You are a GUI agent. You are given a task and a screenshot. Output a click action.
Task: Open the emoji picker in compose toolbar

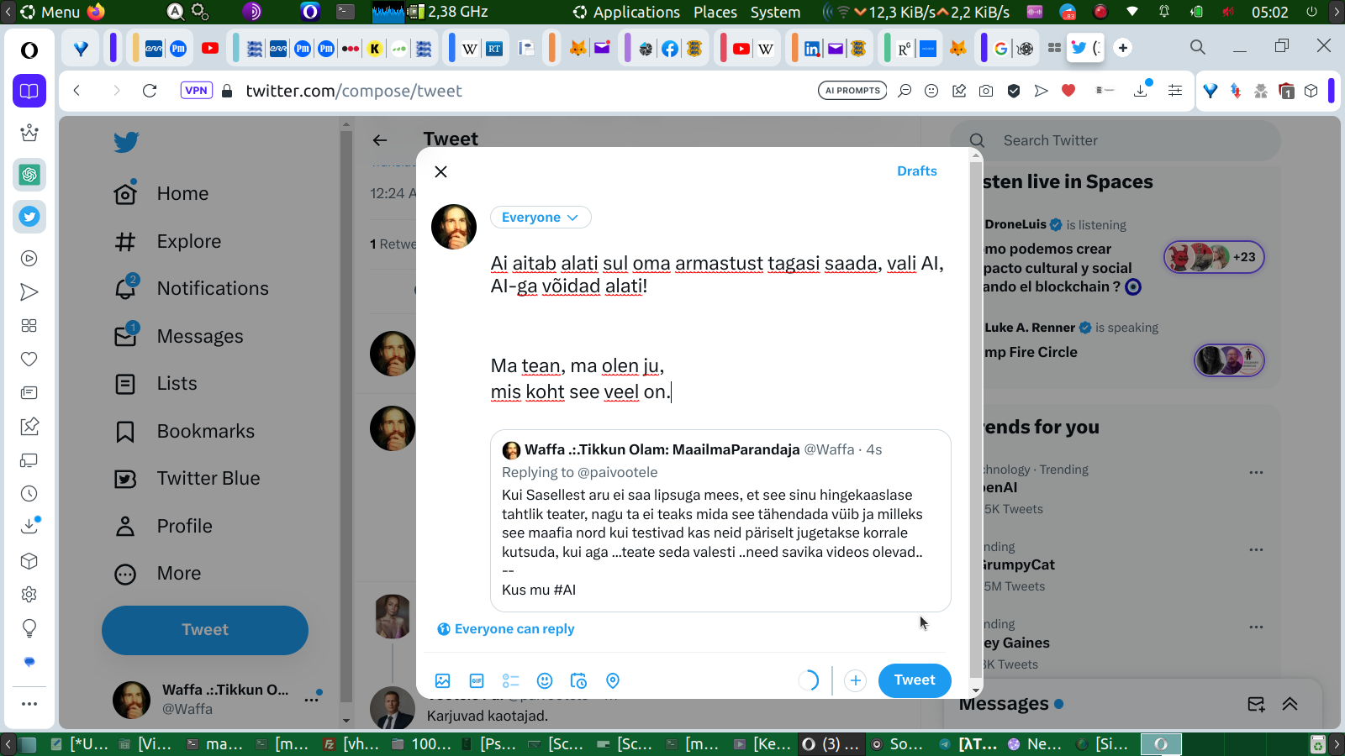[x=545, y=680]
